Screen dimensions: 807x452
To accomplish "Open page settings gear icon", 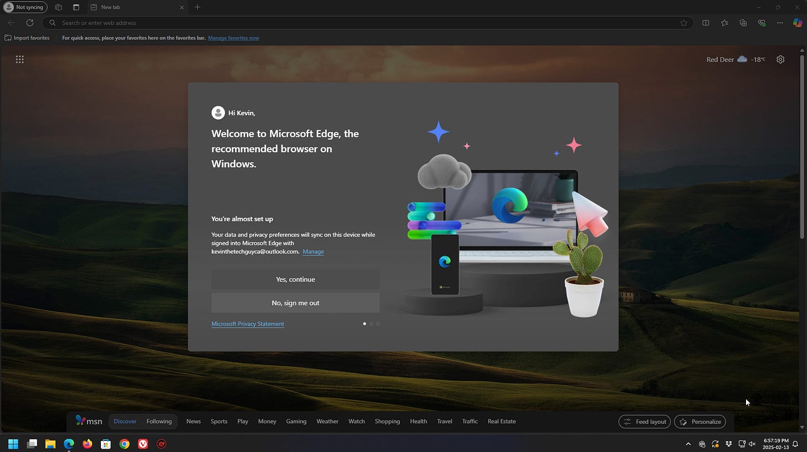I will (x=780, y=59).
